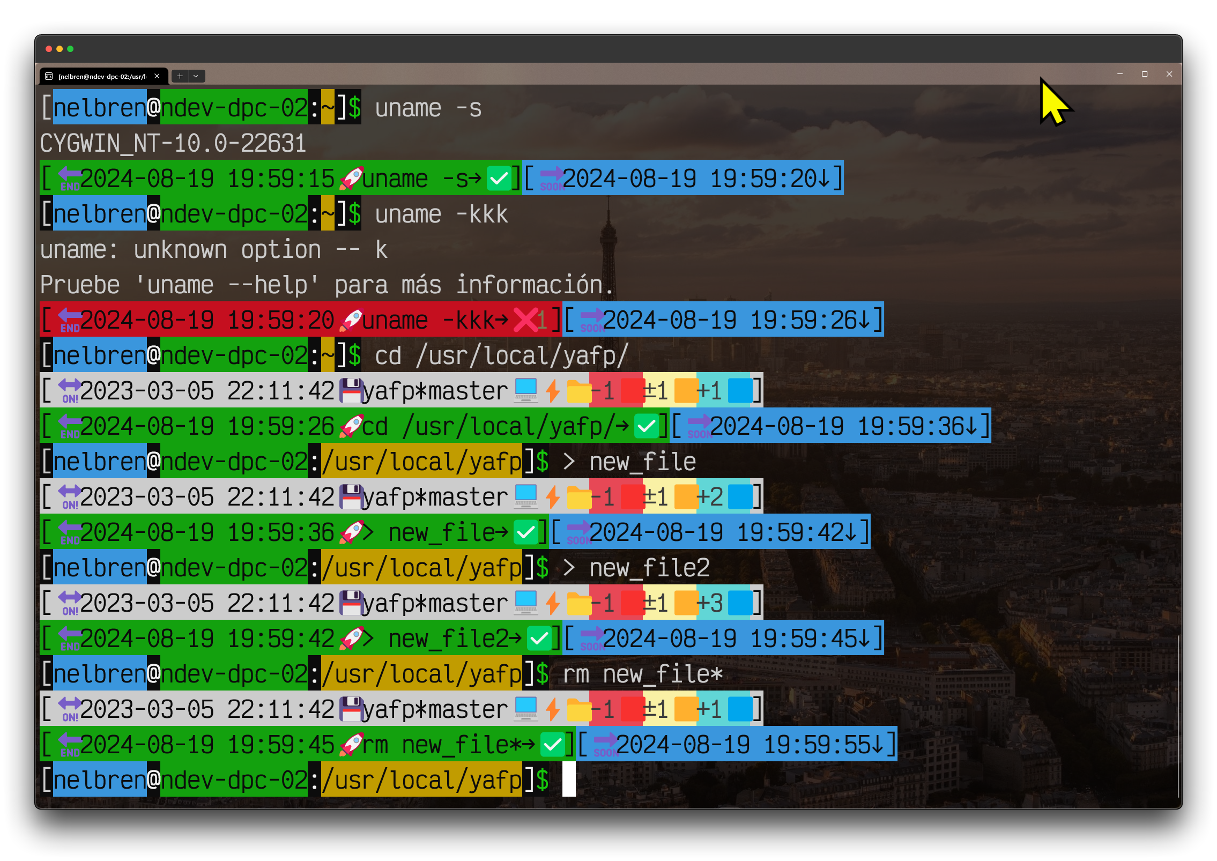Click the blue timestamp '2024-08-19 19:59:42↓'
This screenshot has height=861, width=1217.
(x=723, y=532)
